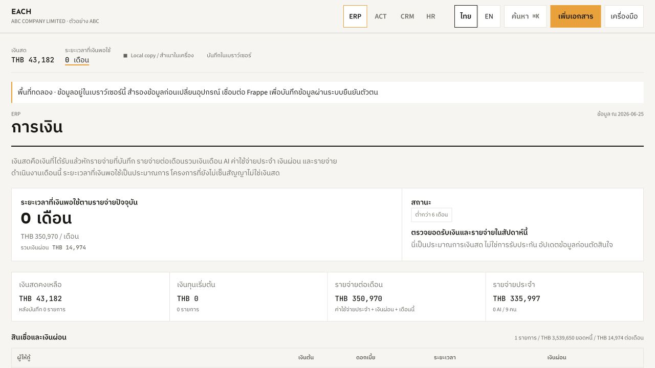Viewport: 655px width, 368px height.
Task: Click the ดอกเบี้ย column header
Action: point(365,357)
